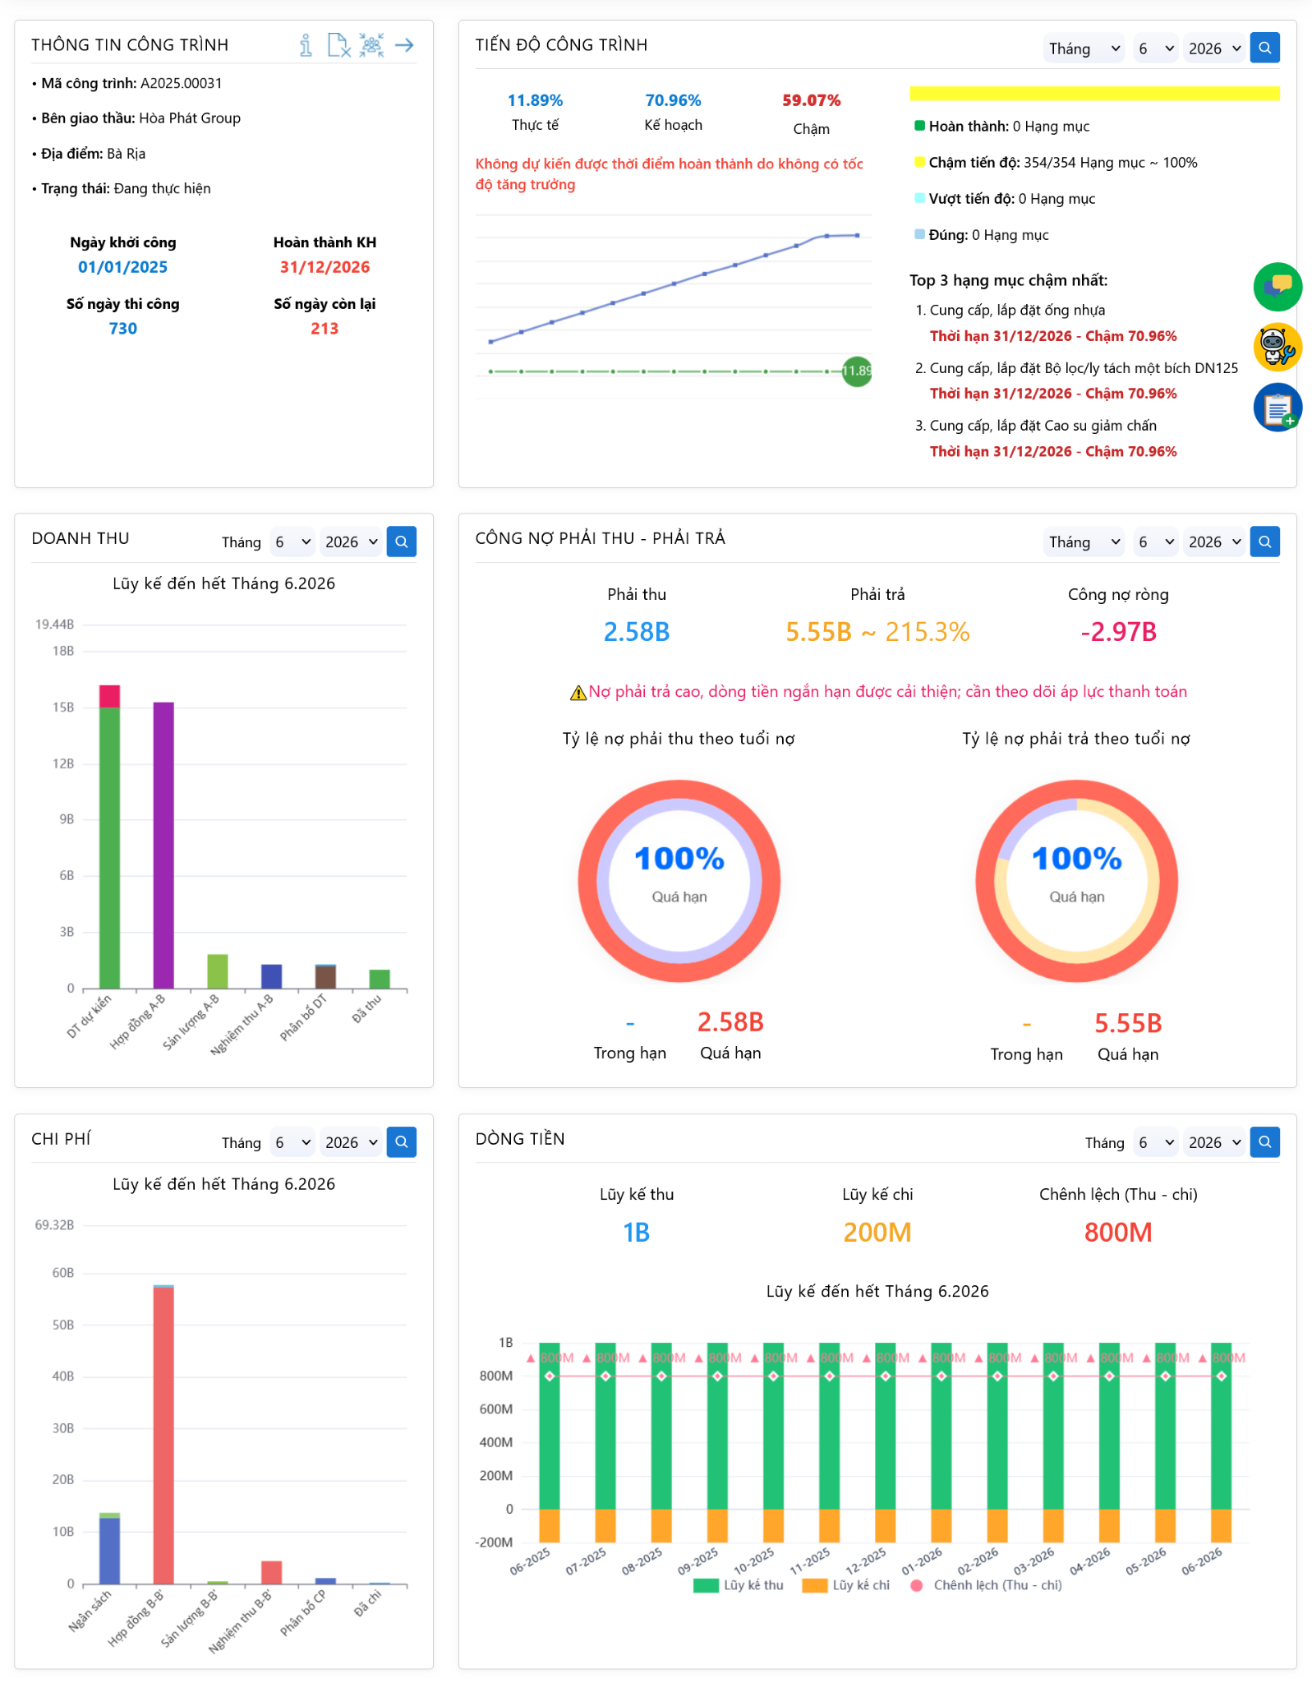Screen dimensions: 1312x1683
Task: Toggle the Chênh lệch (Thu - chi) legend
Action: pos(986,1585)
